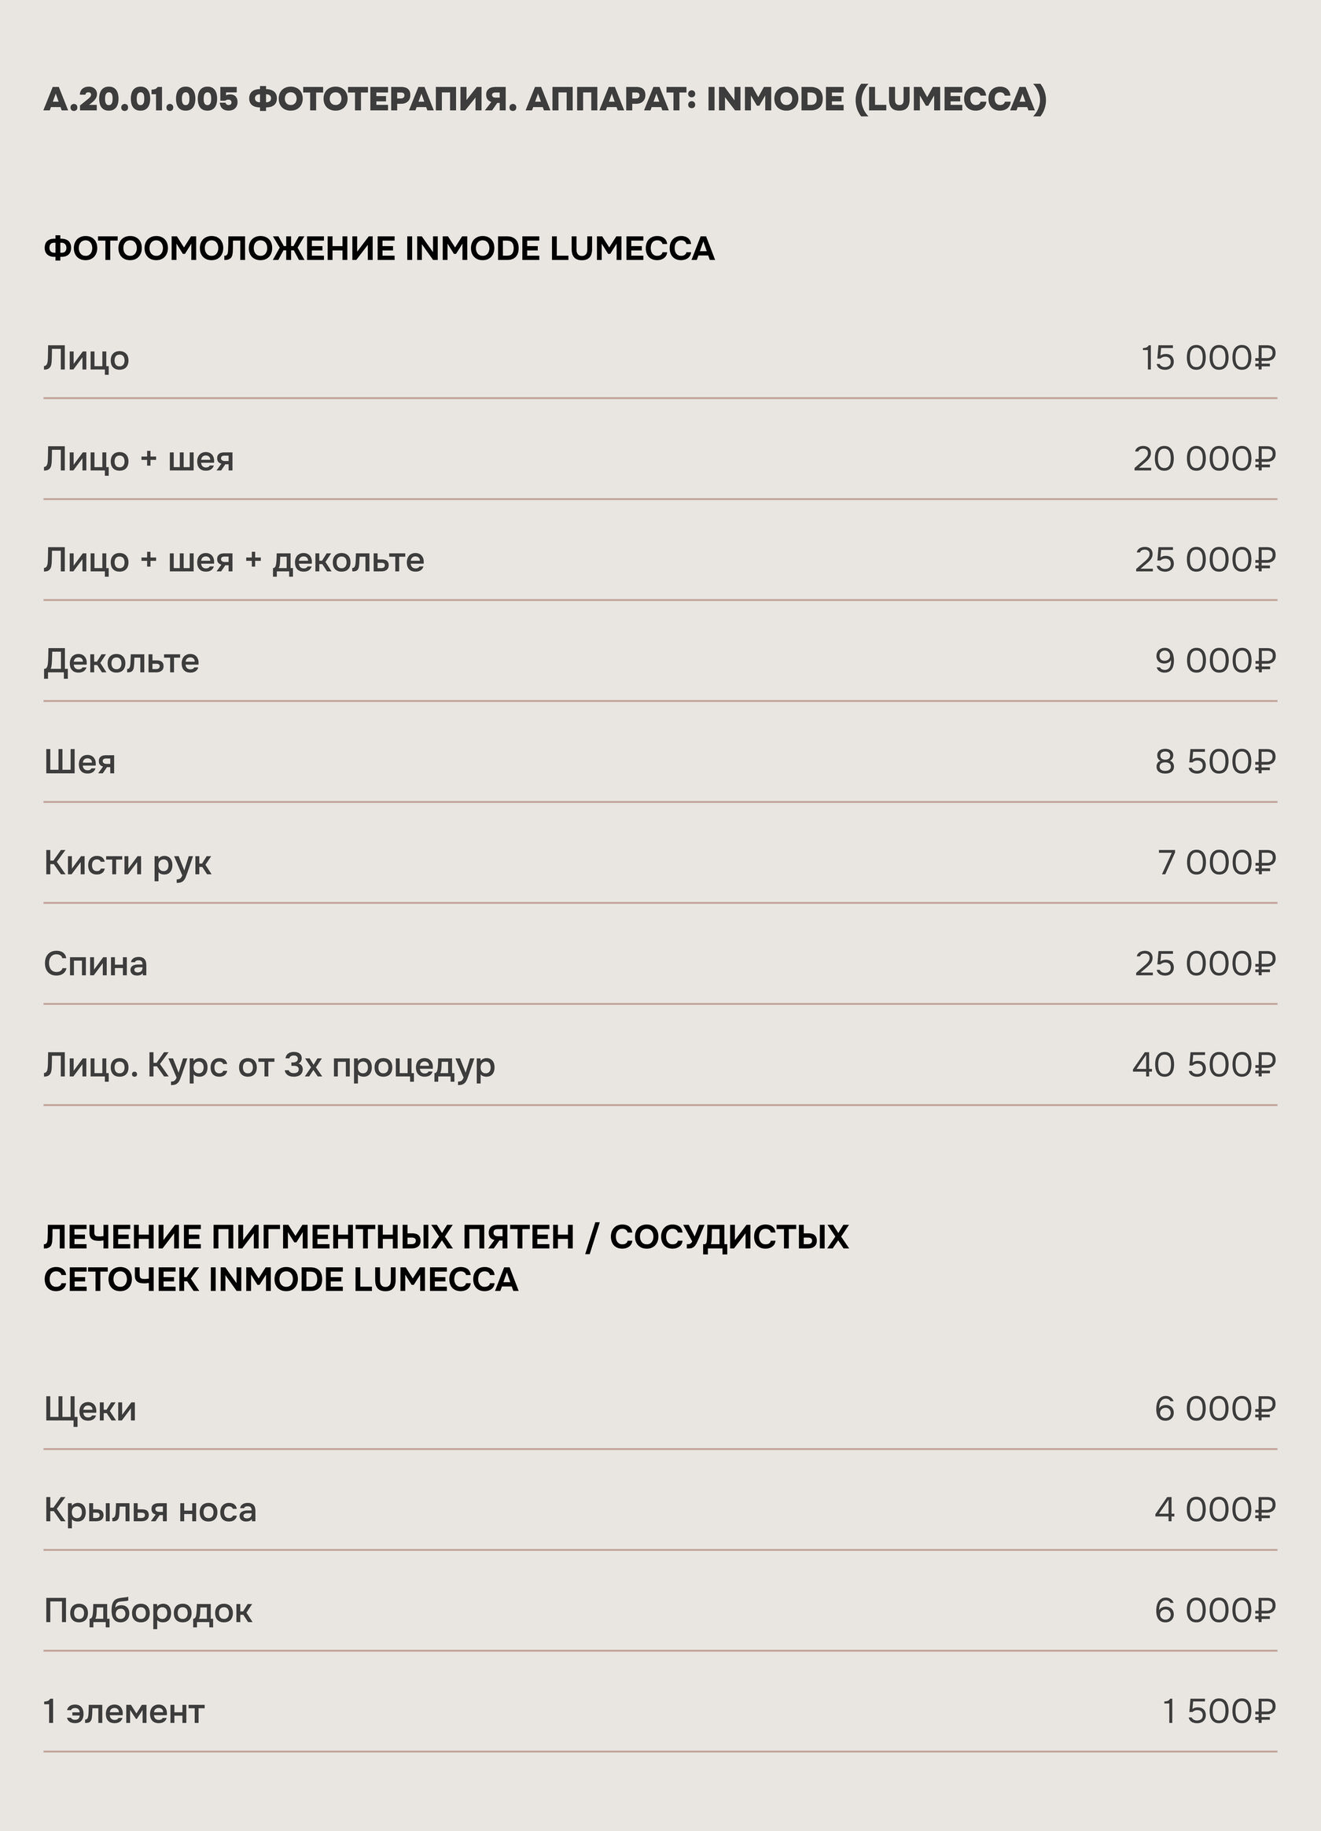Click the Лицо + шея row

(x=660, y=459)
